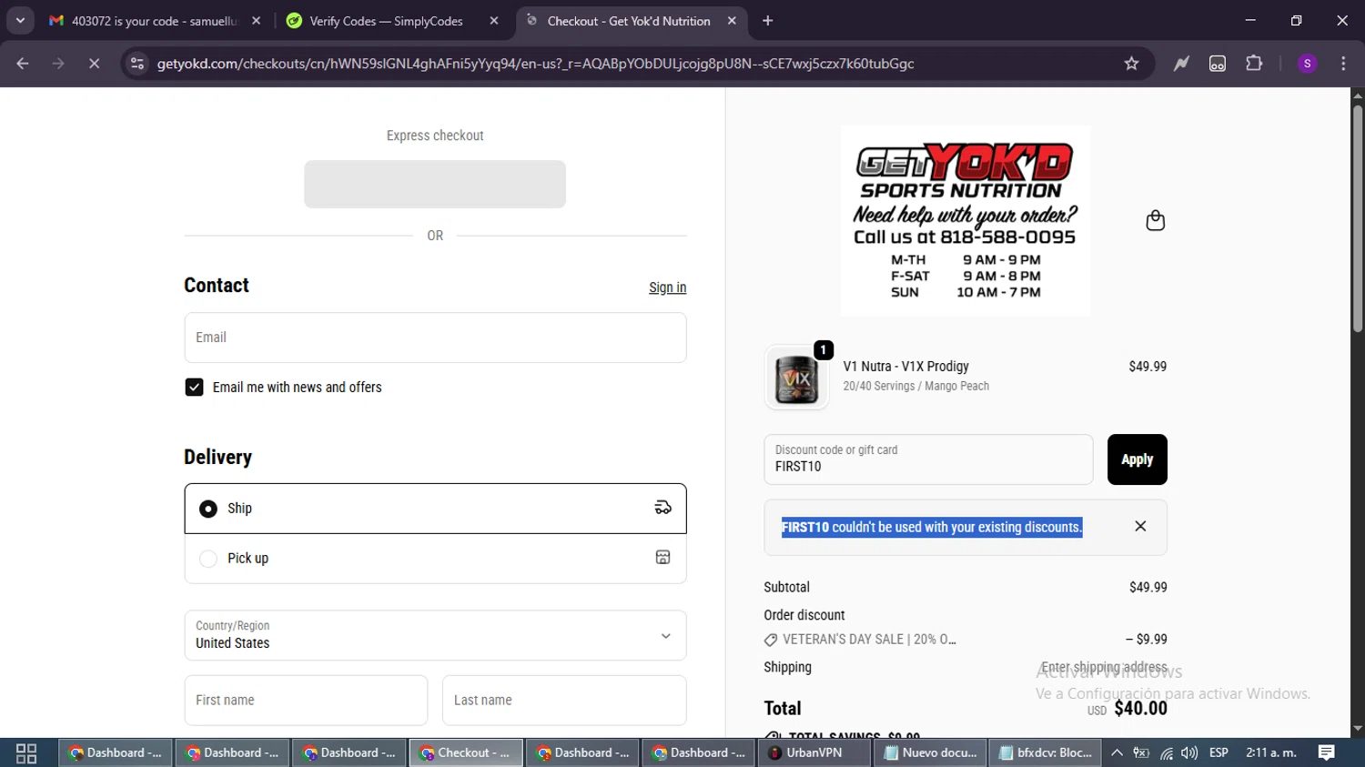1365x767 pixels.
Task: Switch to the Checkout Get Yok'd tab
Action: [632, 20]
